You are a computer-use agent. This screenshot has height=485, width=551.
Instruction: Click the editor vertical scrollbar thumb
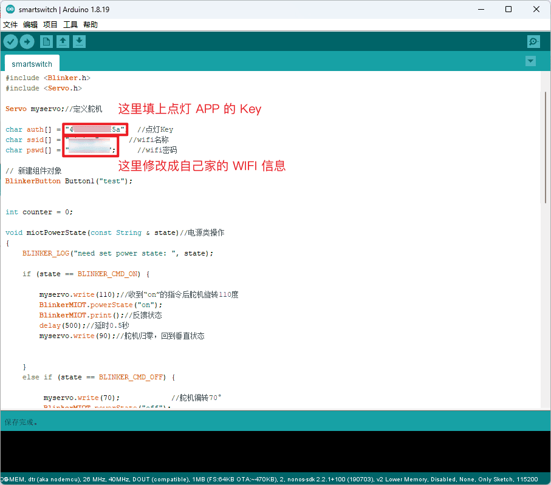(x=546, y=148)
